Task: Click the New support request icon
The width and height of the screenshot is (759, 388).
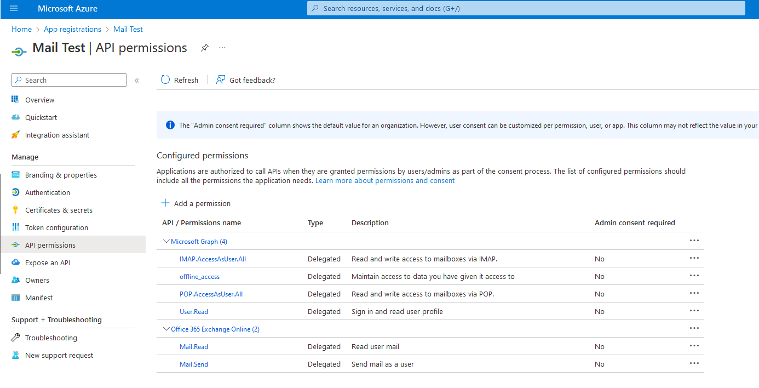Action: [x=15, y=355]
